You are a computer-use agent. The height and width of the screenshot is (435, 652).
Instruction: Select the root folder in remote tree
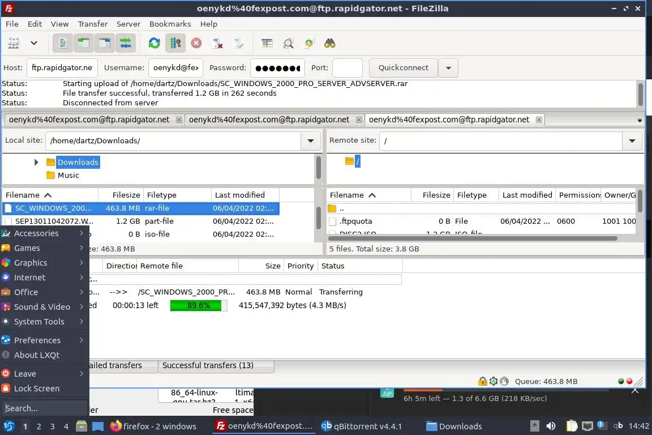pos(358,161)
